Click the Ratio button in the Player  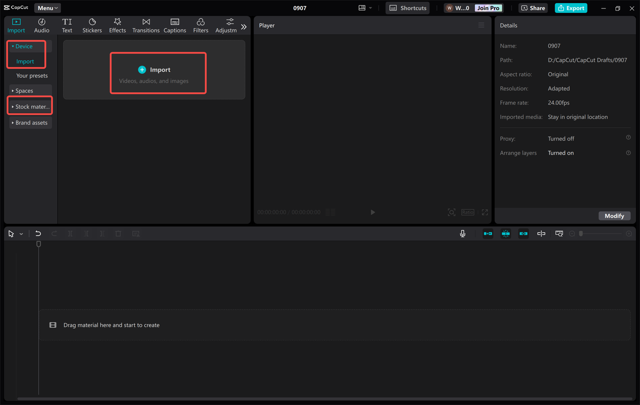click(x=468, y=212)
